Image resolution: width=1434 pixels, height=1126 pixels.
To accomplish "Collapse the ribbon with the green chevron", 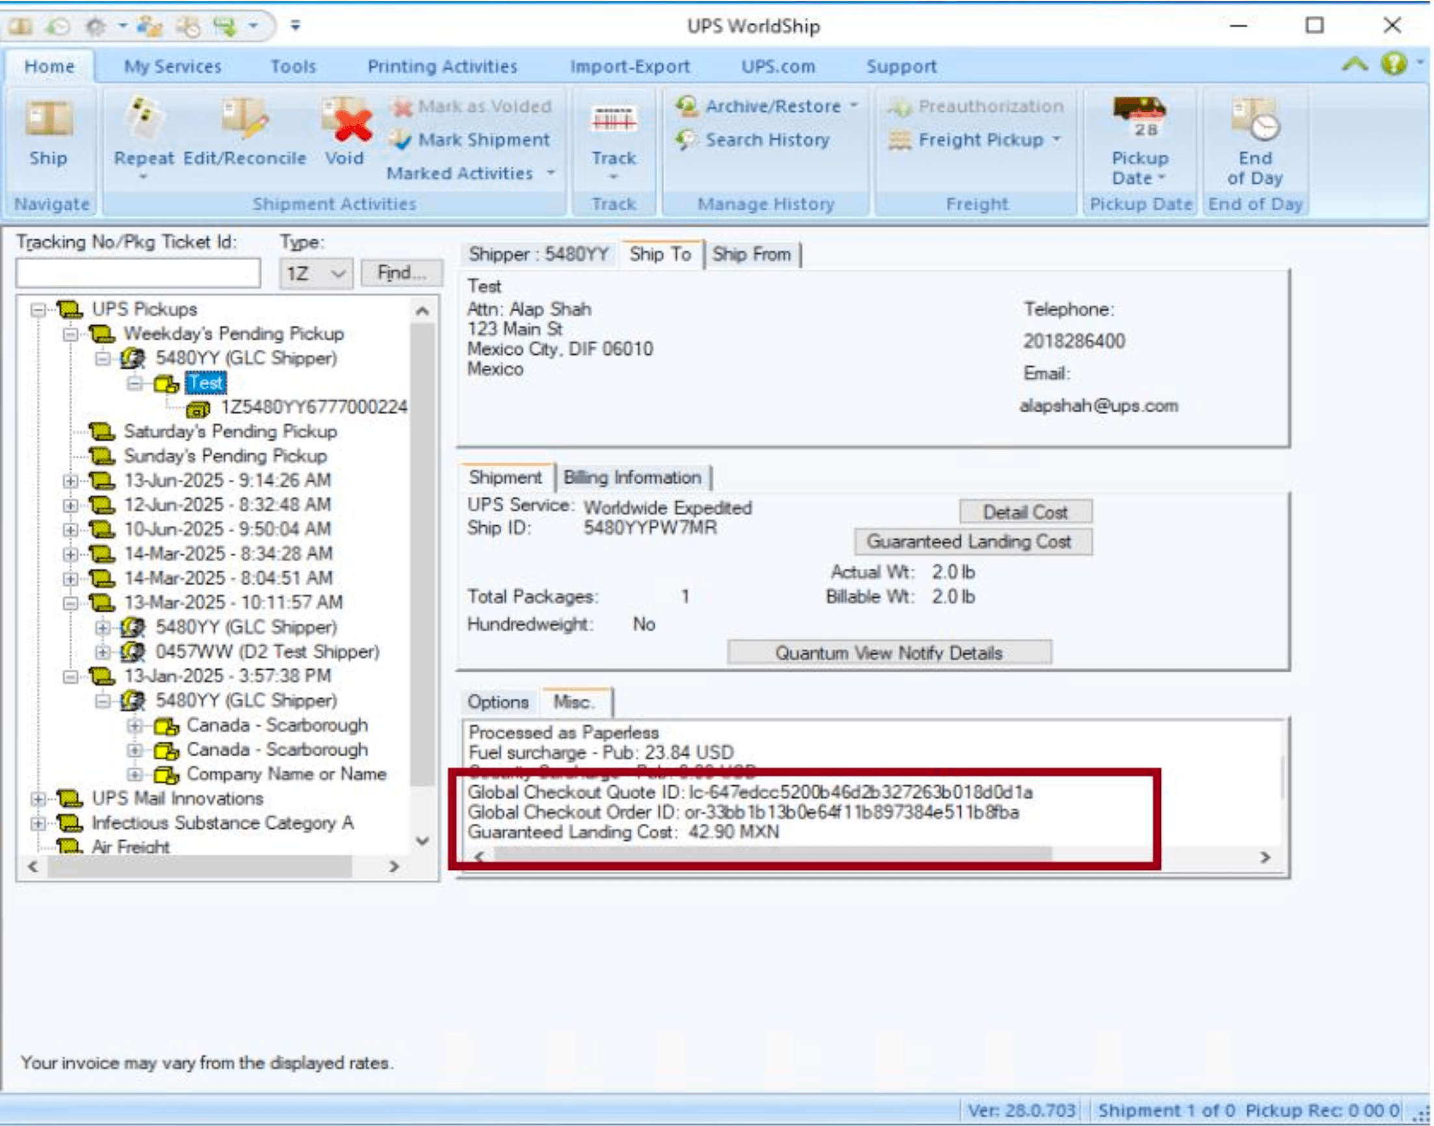I will [x=1354, y=64].
